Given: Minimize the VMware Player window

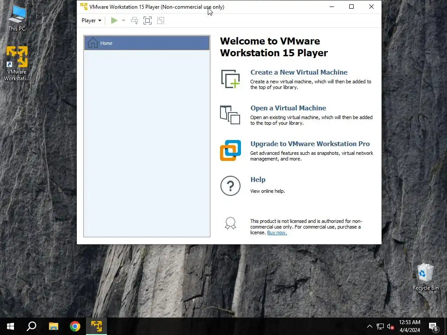Looking at the screenshot, I should point(332,7).
